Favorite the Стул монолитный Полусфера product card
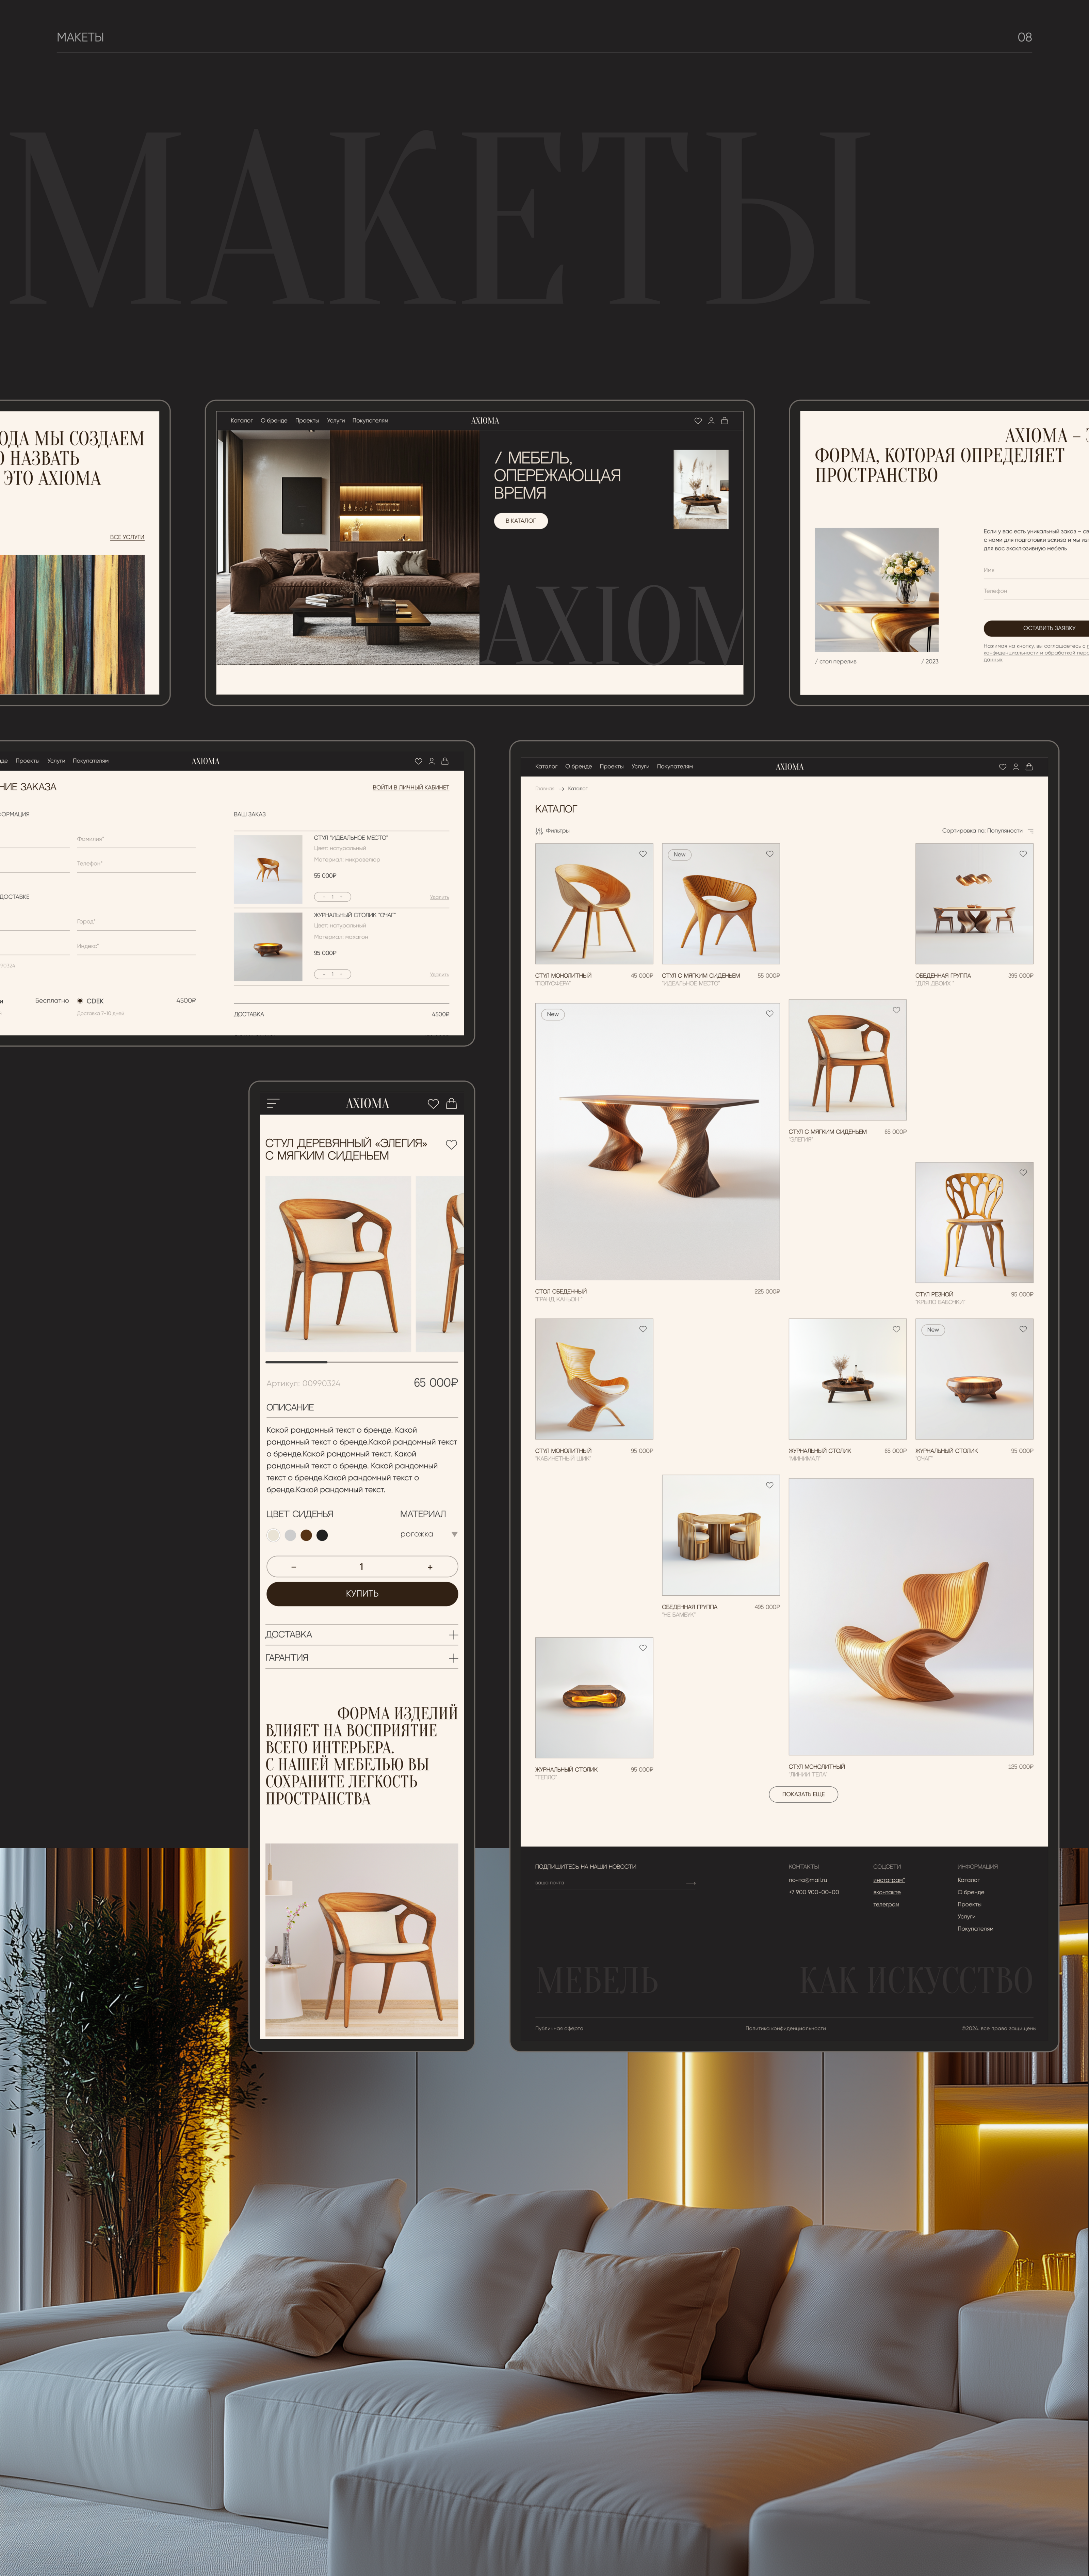 pos(643,854)
